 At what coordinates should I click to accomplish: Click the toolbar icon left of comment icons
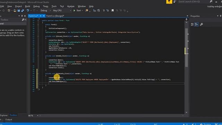click(95, 10)
